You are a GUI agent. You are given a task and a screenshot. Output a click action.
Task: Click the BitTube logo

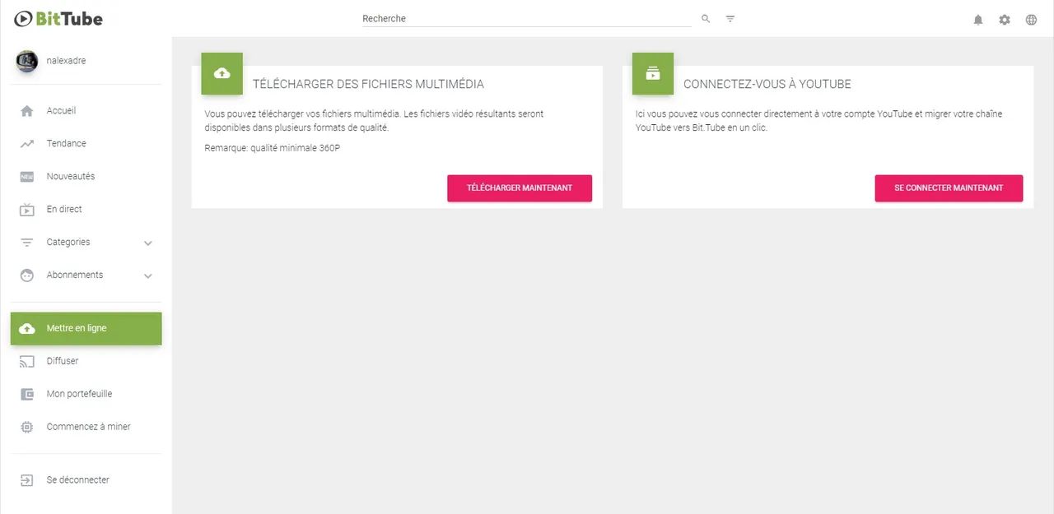pyautogui.click(x=58, y=18)
